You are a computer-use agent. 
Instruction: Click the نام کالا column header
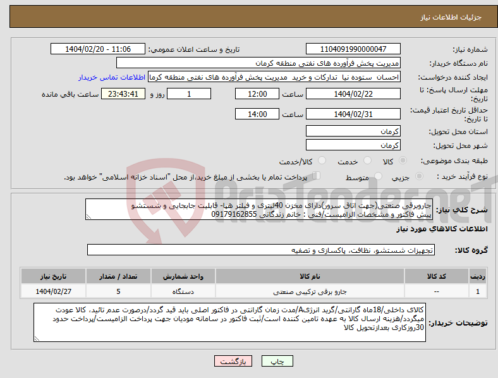click(310, 276)
